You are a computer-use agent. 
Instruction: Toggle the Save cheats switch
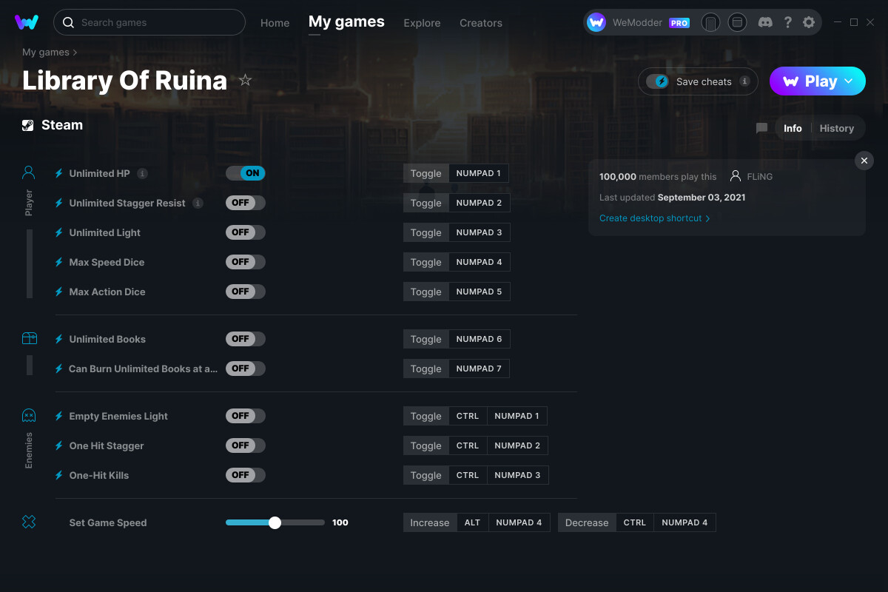(x=657, y=81)
